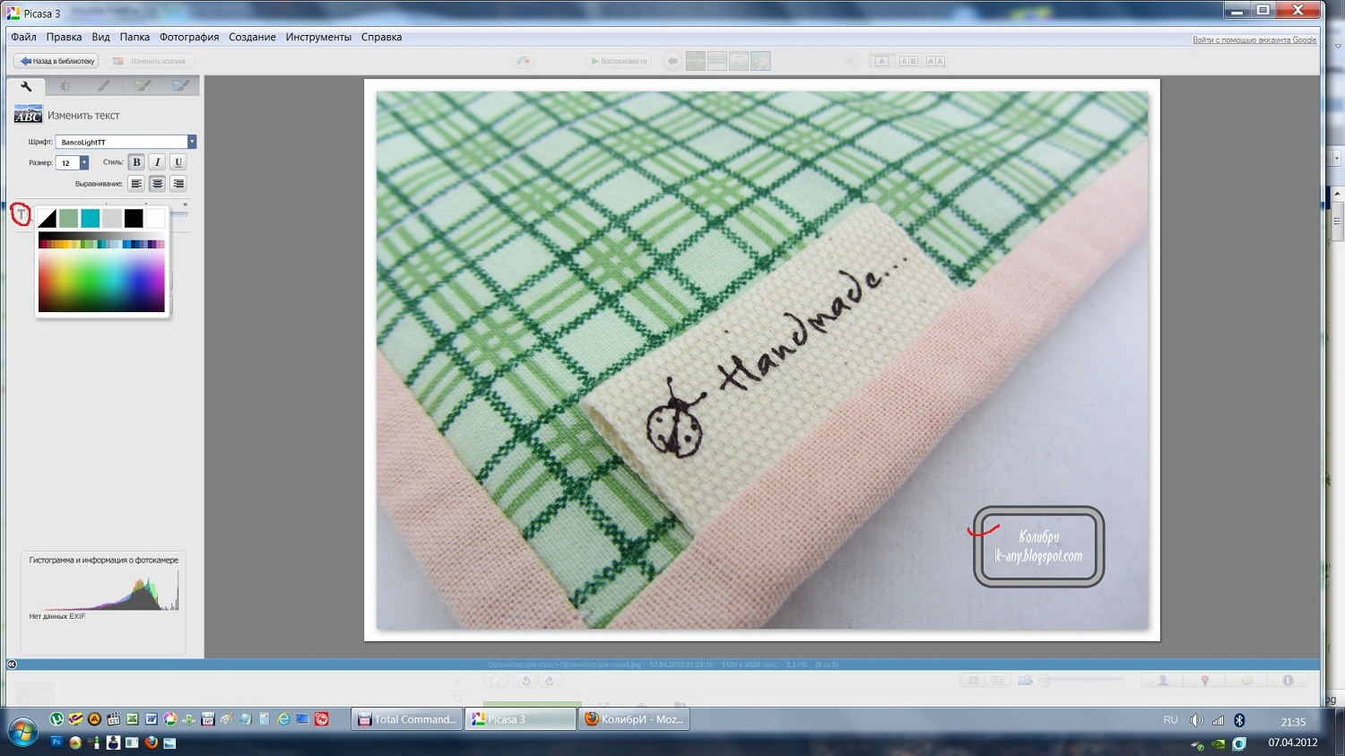This screenshot has width=1345, height=756.
Task: Switch to КолибрИ Mozilla Firefox taskbar window
Action: coord(635,719)
